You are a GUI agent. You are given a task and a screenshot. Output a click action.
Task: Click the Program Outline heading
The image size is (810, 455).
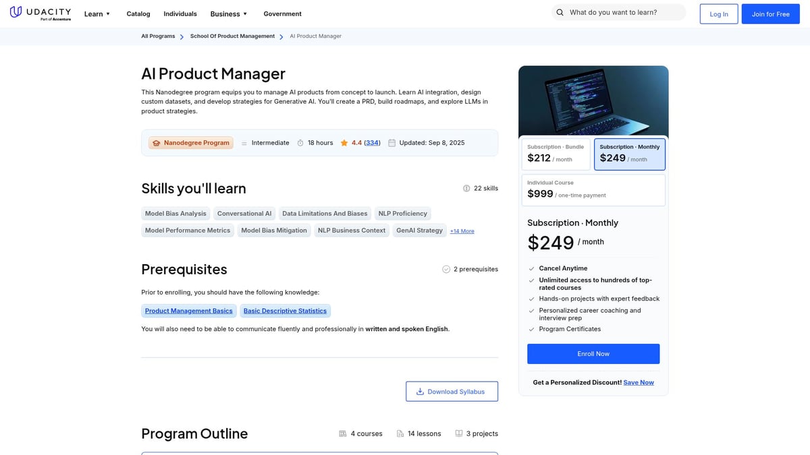tap(194, 434)
